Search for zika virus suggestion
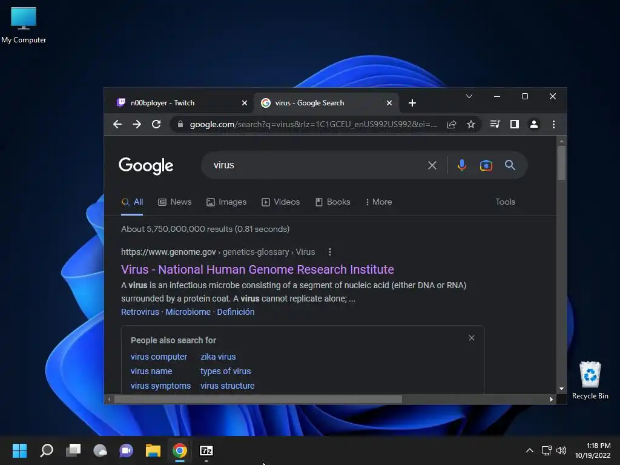The image size is (620, 465). point(218,357)
